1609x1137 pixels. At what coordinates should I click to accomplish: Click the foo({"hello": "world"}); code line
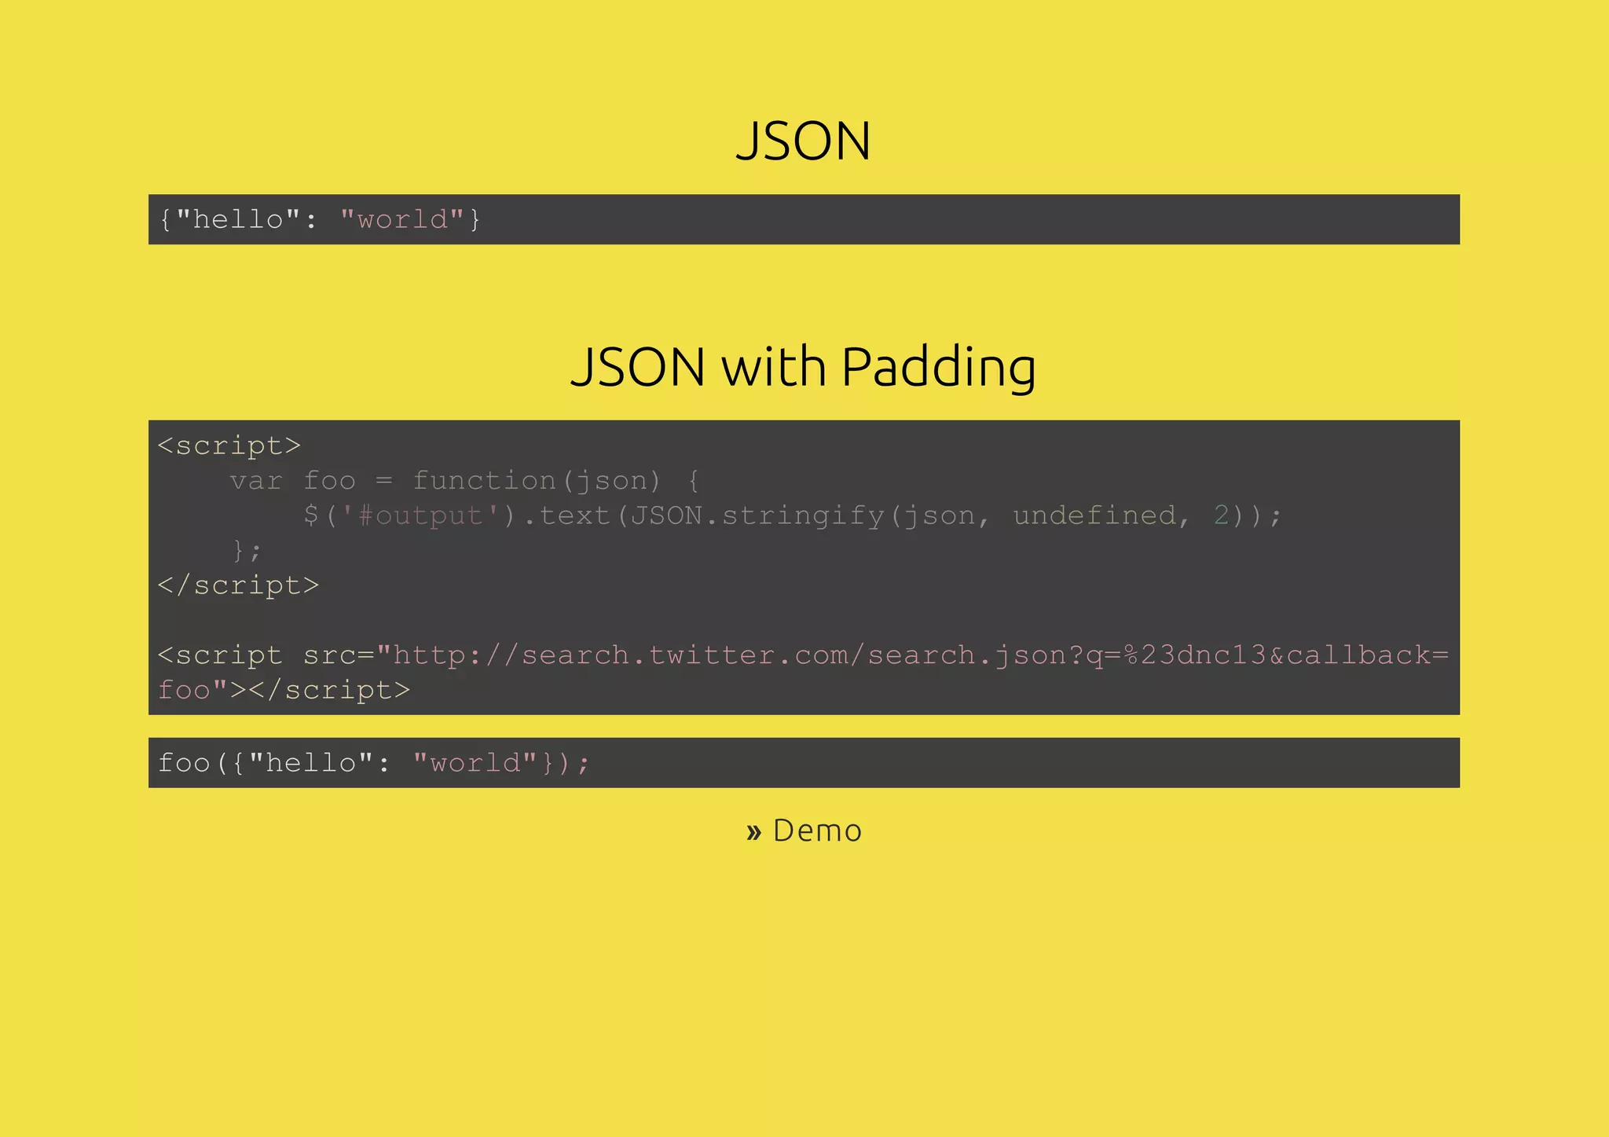click(374, 763)
